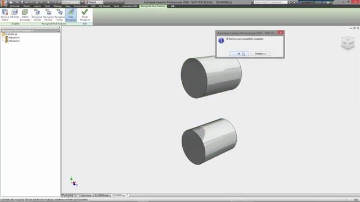360x202 pixels.
Task: Select the part file root node icon
Action: click(x=3, y=34)
